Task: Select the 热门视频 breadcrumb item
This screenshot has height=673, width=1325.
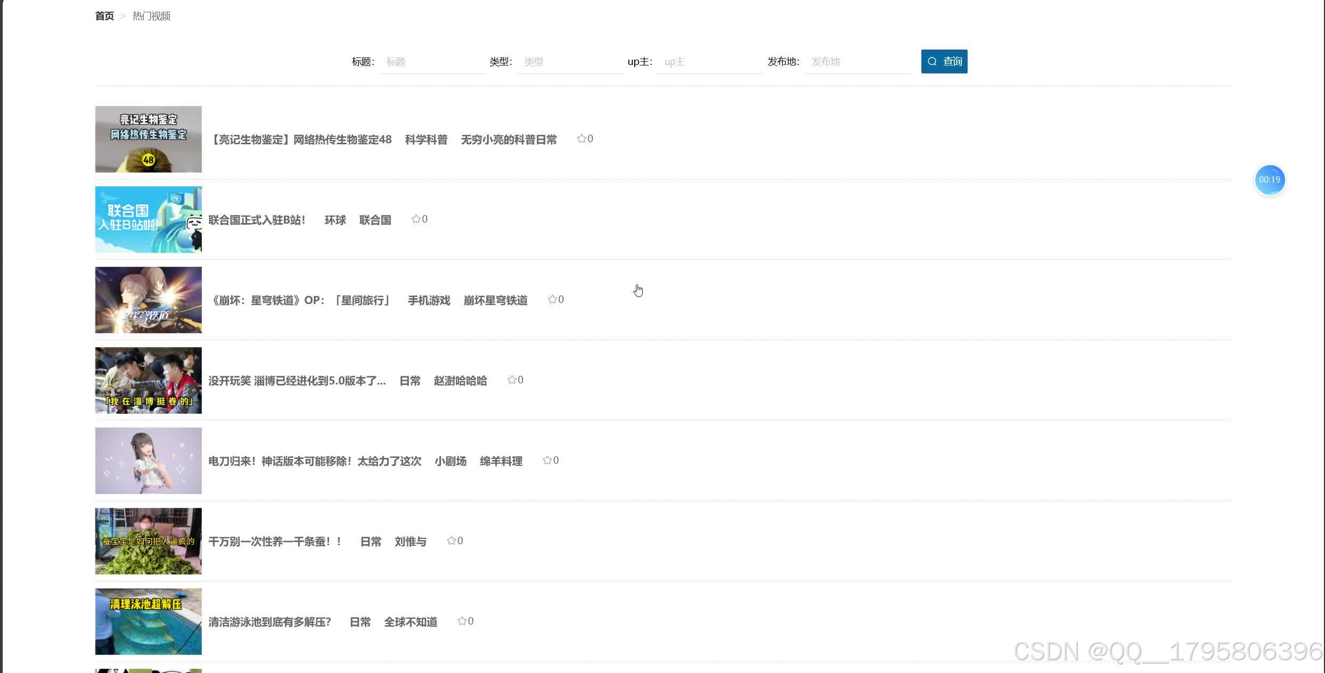Action: coord(151,16)
